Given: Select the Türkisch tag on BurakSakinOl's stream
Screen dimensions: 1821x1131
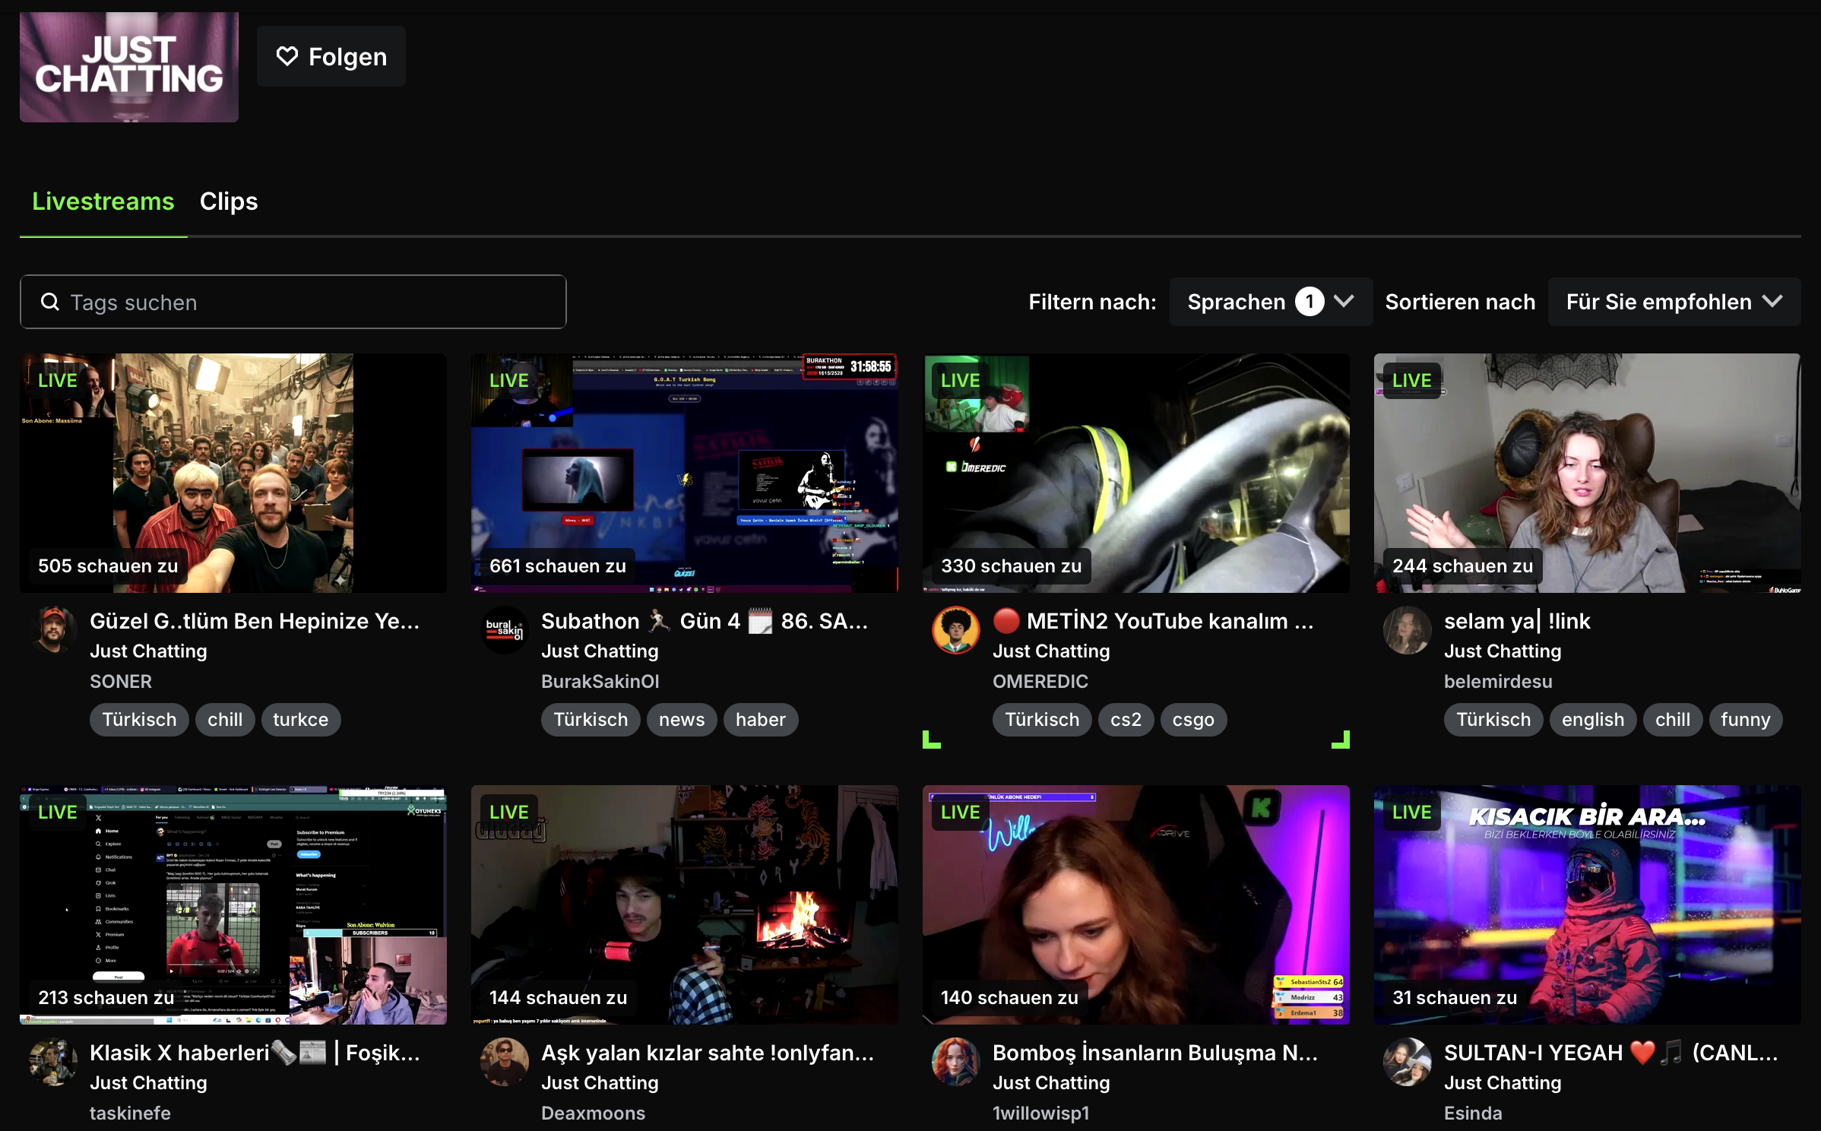Looking at the screenshot, I should (x=591, y=720).
